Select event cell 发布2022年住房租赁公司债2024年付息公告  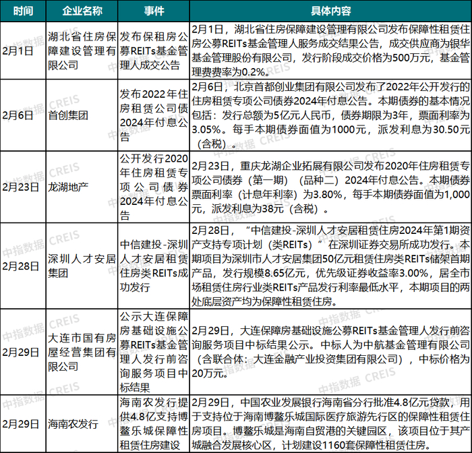tap(154, 115)
